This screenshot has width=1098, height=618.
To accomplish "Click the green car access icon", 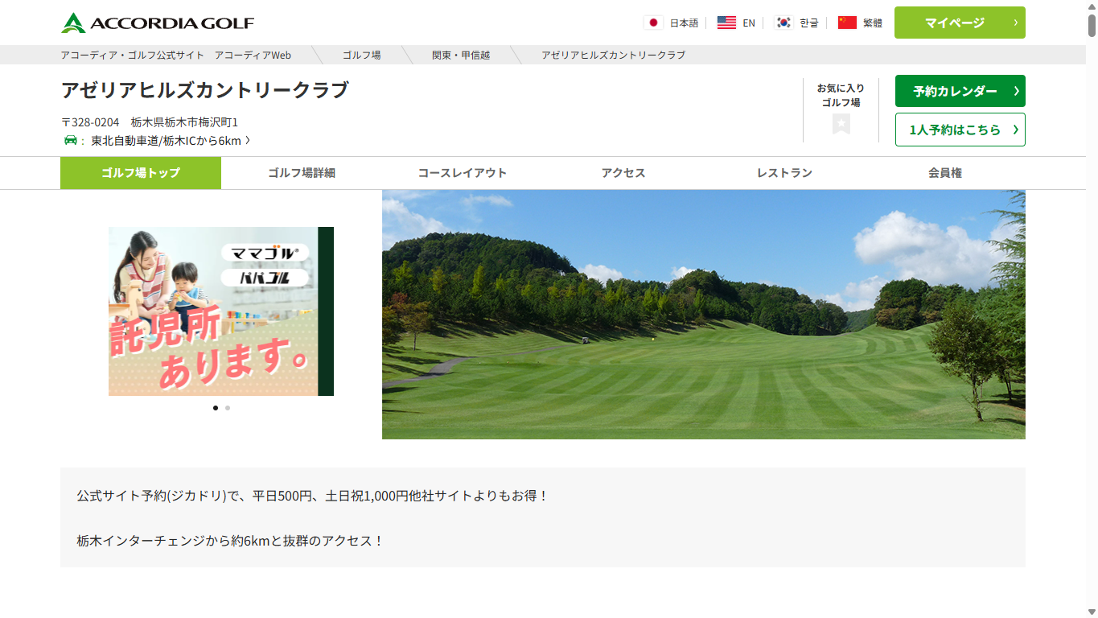I will click(71, 140).
